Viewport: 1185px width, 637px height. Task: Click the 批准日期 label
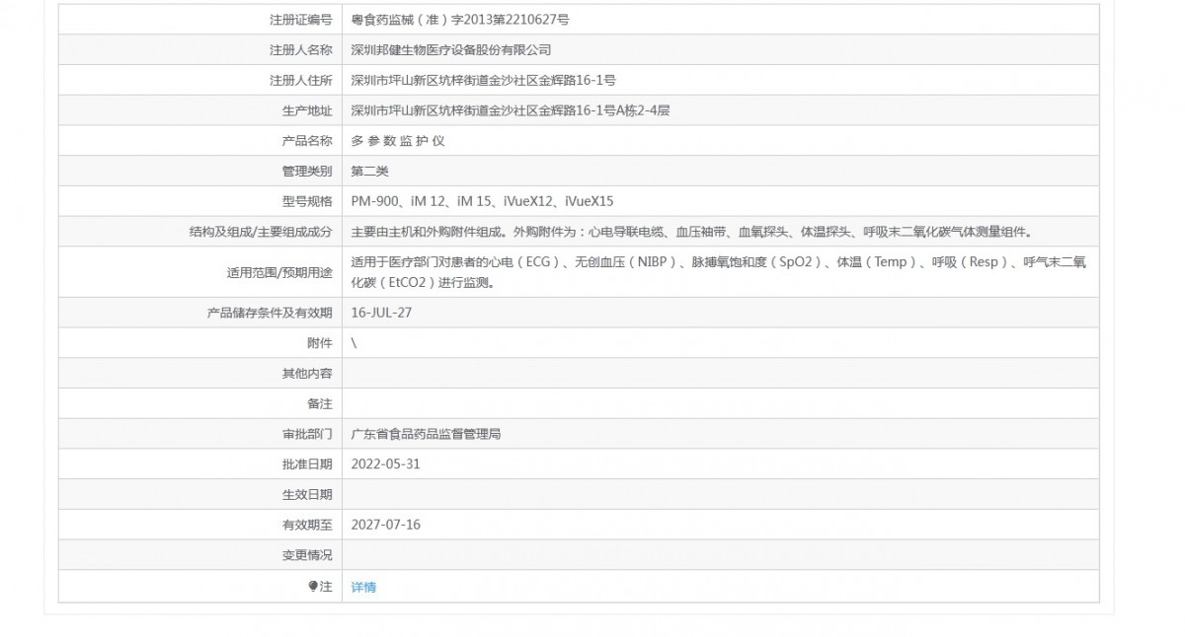tap(307, 464)
